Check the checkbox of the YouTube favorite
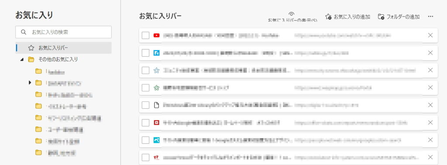447x165 pixels. (145, 36)
